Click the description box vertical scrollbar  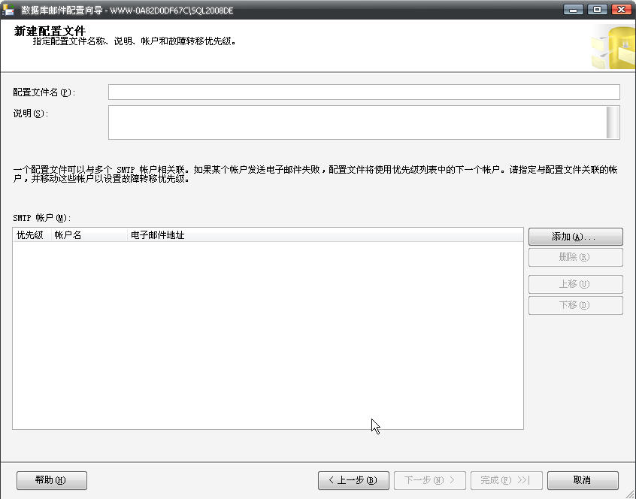click(x=613, y=122)
